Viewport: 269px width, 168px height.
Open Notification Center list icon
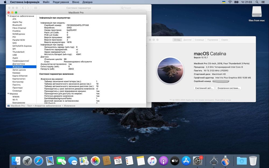click(x=263, y=2)
